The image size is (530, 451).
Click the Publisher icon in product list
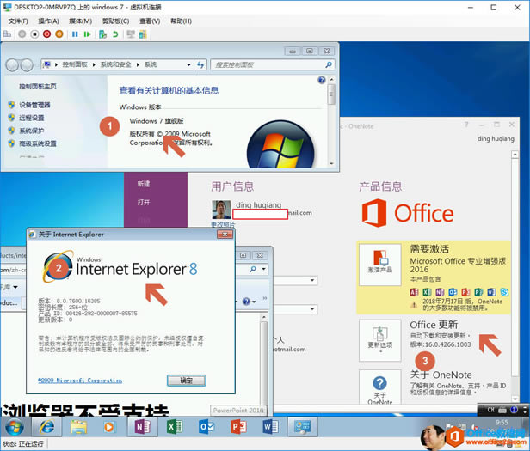coord(478,292)
